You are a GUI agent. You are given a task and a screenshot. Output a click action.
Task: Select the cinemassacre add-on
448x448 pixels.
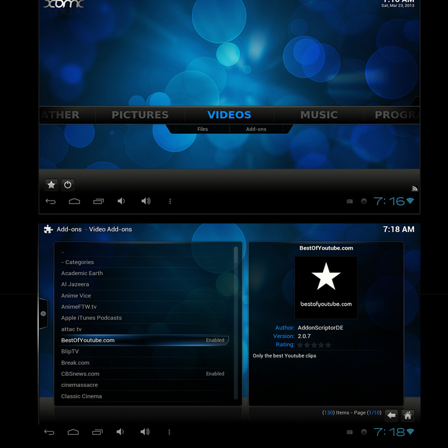pyautogui.click(x=145, y=385)
